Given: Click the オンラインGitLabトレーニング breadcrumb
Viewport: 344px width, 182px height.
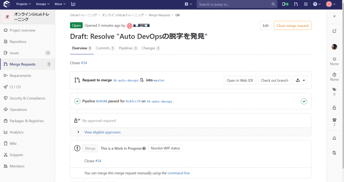Looking at the screenshot, I should pyautogui.click(x=123, y=15).
